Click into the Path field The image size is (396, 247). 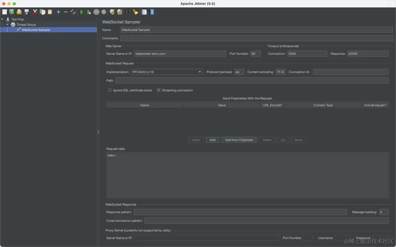click(252, 81)
